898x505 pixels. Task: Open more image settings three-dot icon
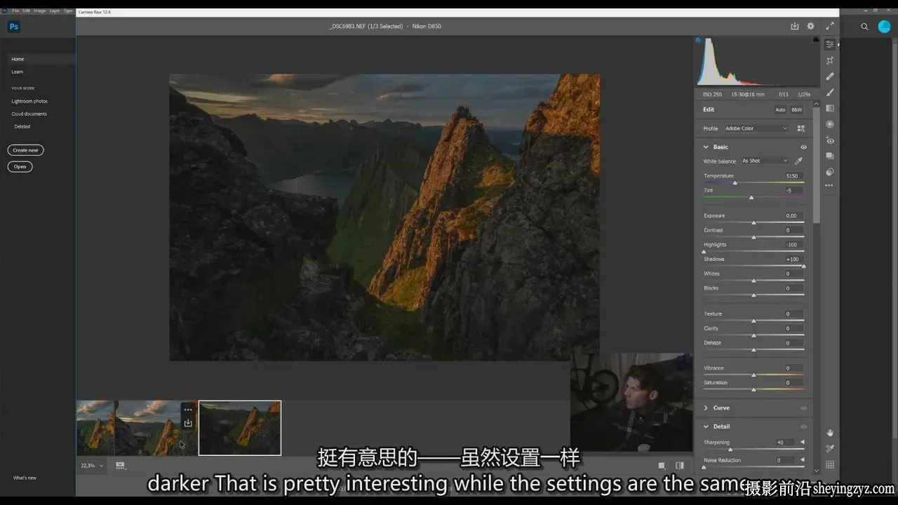coord(830,186)
